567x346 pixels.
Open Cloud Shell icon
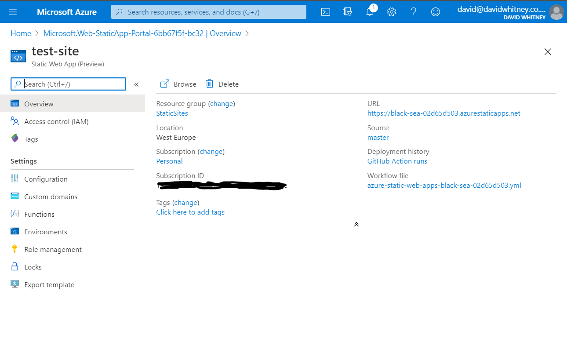point(326,12)
